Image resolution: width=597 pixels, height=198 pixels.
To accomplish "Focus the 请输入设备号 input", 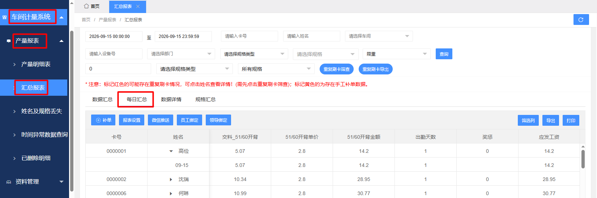I will [114, 54].
